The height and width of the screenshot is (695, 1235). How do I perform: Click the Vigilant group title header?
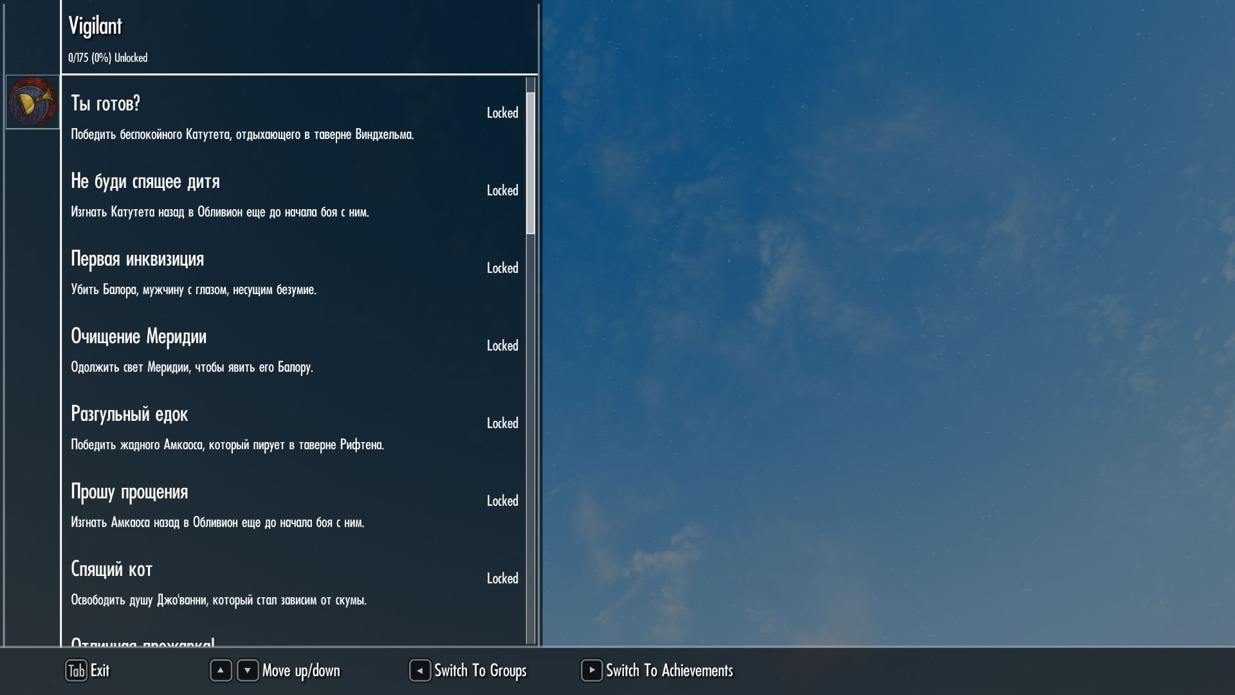pyautogui.click(x=95, y=26)
